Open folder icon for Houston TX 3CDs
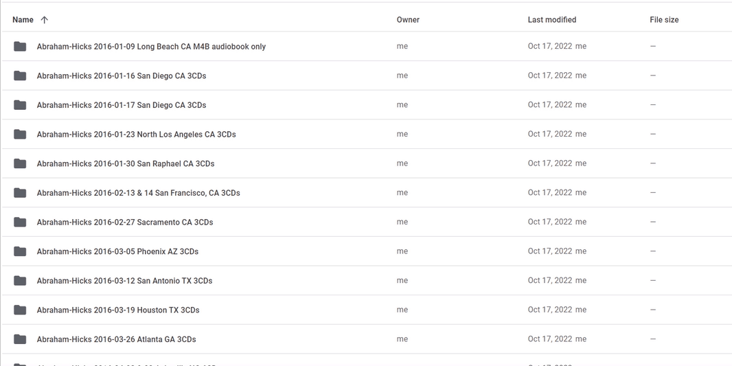Screen dimensions: 732x366 pyautogui.click(x=20, y=310)
